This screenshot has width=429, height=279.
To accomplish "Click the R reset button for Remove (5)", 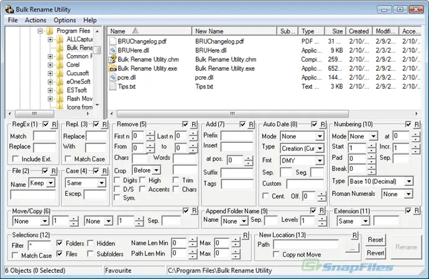I will [194, 125].
